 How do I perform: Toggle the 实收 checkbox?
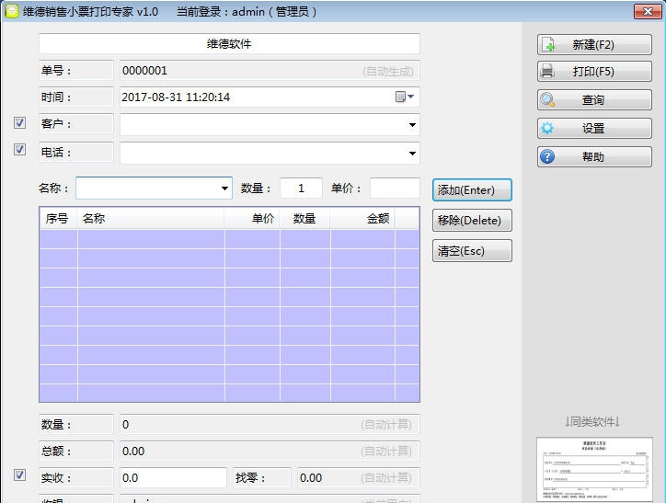pyautogui.click(x=19, y=475)
